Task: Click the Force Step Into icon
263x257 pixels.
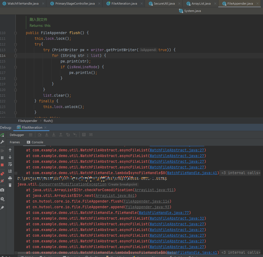Action: point(54,135)
